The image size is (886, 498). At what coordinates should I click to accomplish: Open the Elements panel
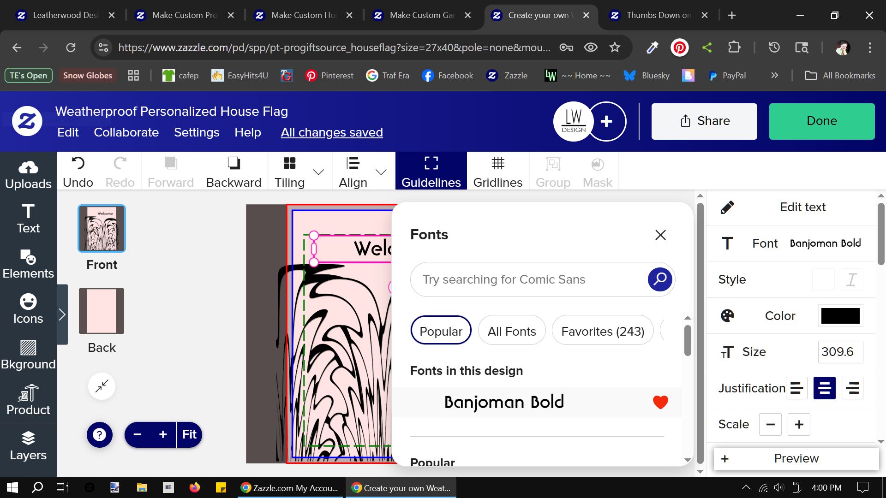pyautogui.click(x=28, y=264)
